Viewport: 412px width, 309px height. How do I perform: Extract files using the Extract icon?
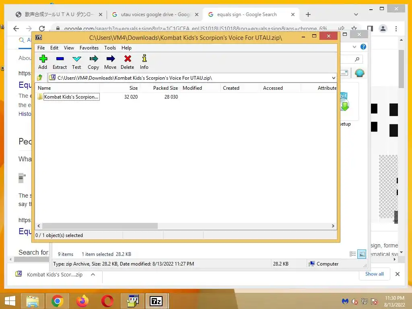tap(60, 62)
